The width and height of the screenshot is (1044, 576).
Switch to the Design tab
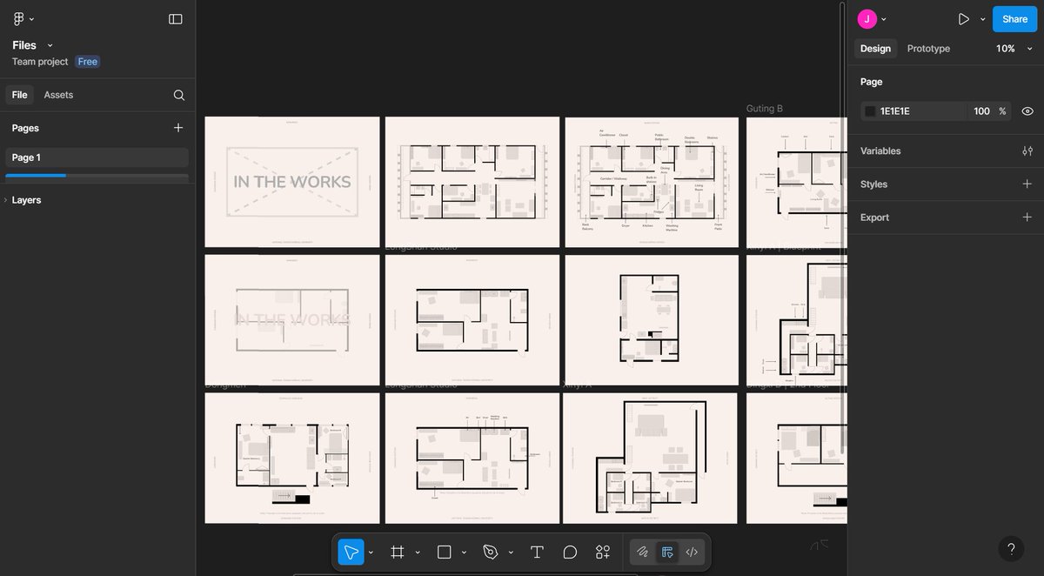(x=875, y=49)
